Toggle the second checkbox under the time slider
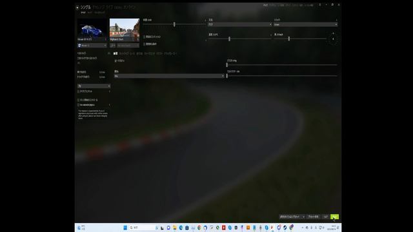 point(145,44)
